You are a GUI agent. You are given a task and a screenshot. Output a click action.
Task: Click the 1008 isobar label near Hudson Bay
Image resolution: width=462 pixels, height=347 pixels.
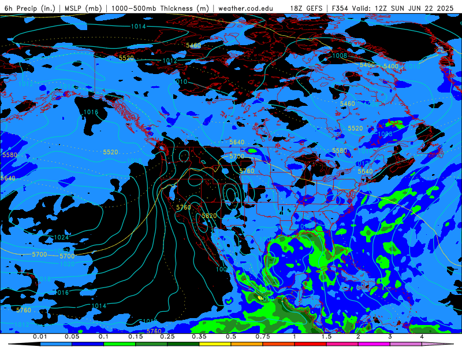tap(340, 56)
